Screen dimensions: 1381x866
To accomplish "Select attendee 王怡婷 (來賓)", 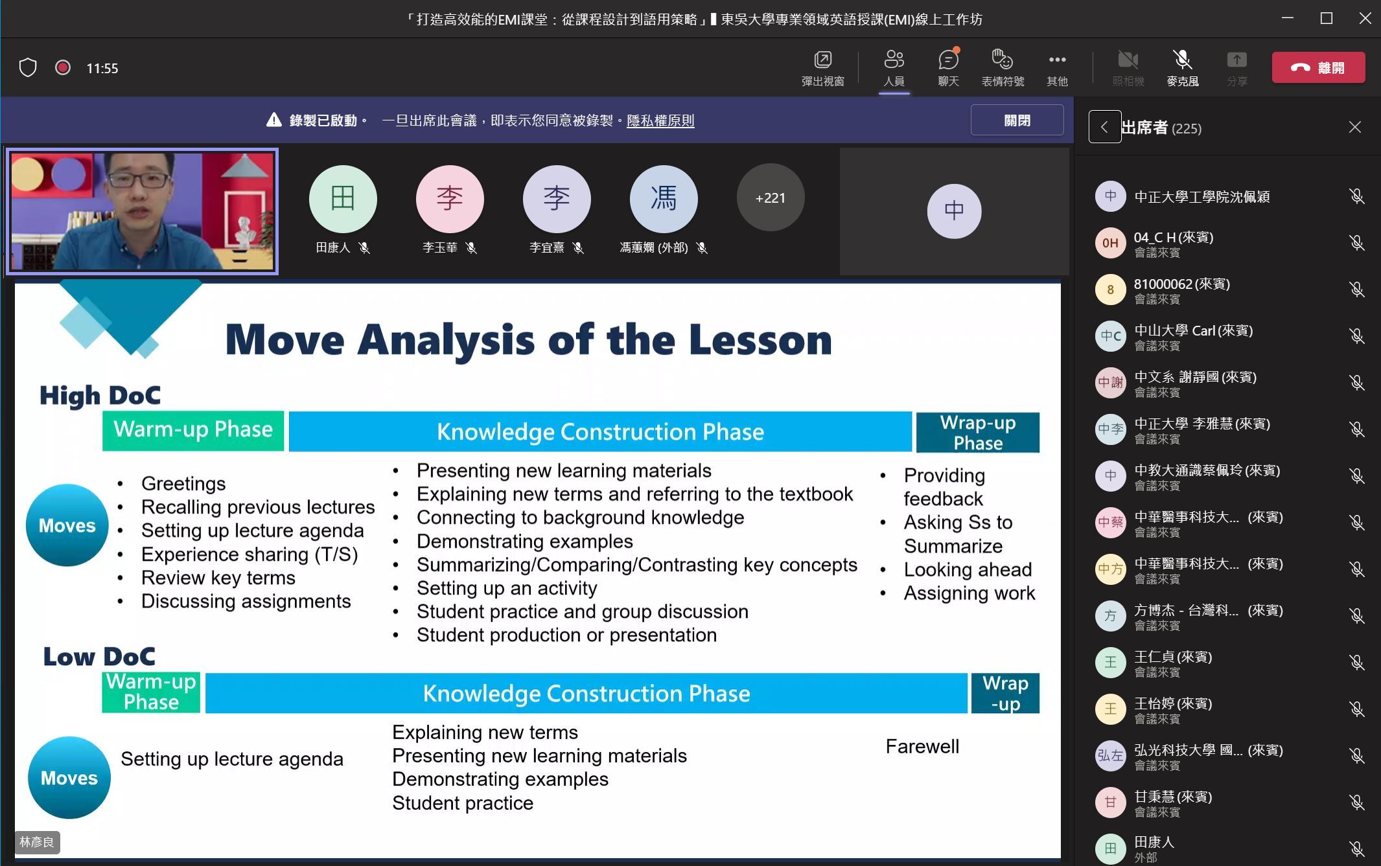I will tap(1227, 709).
